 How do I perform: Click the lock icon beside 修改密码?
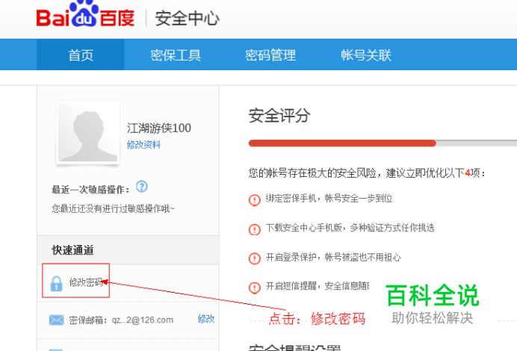[56, 284]
